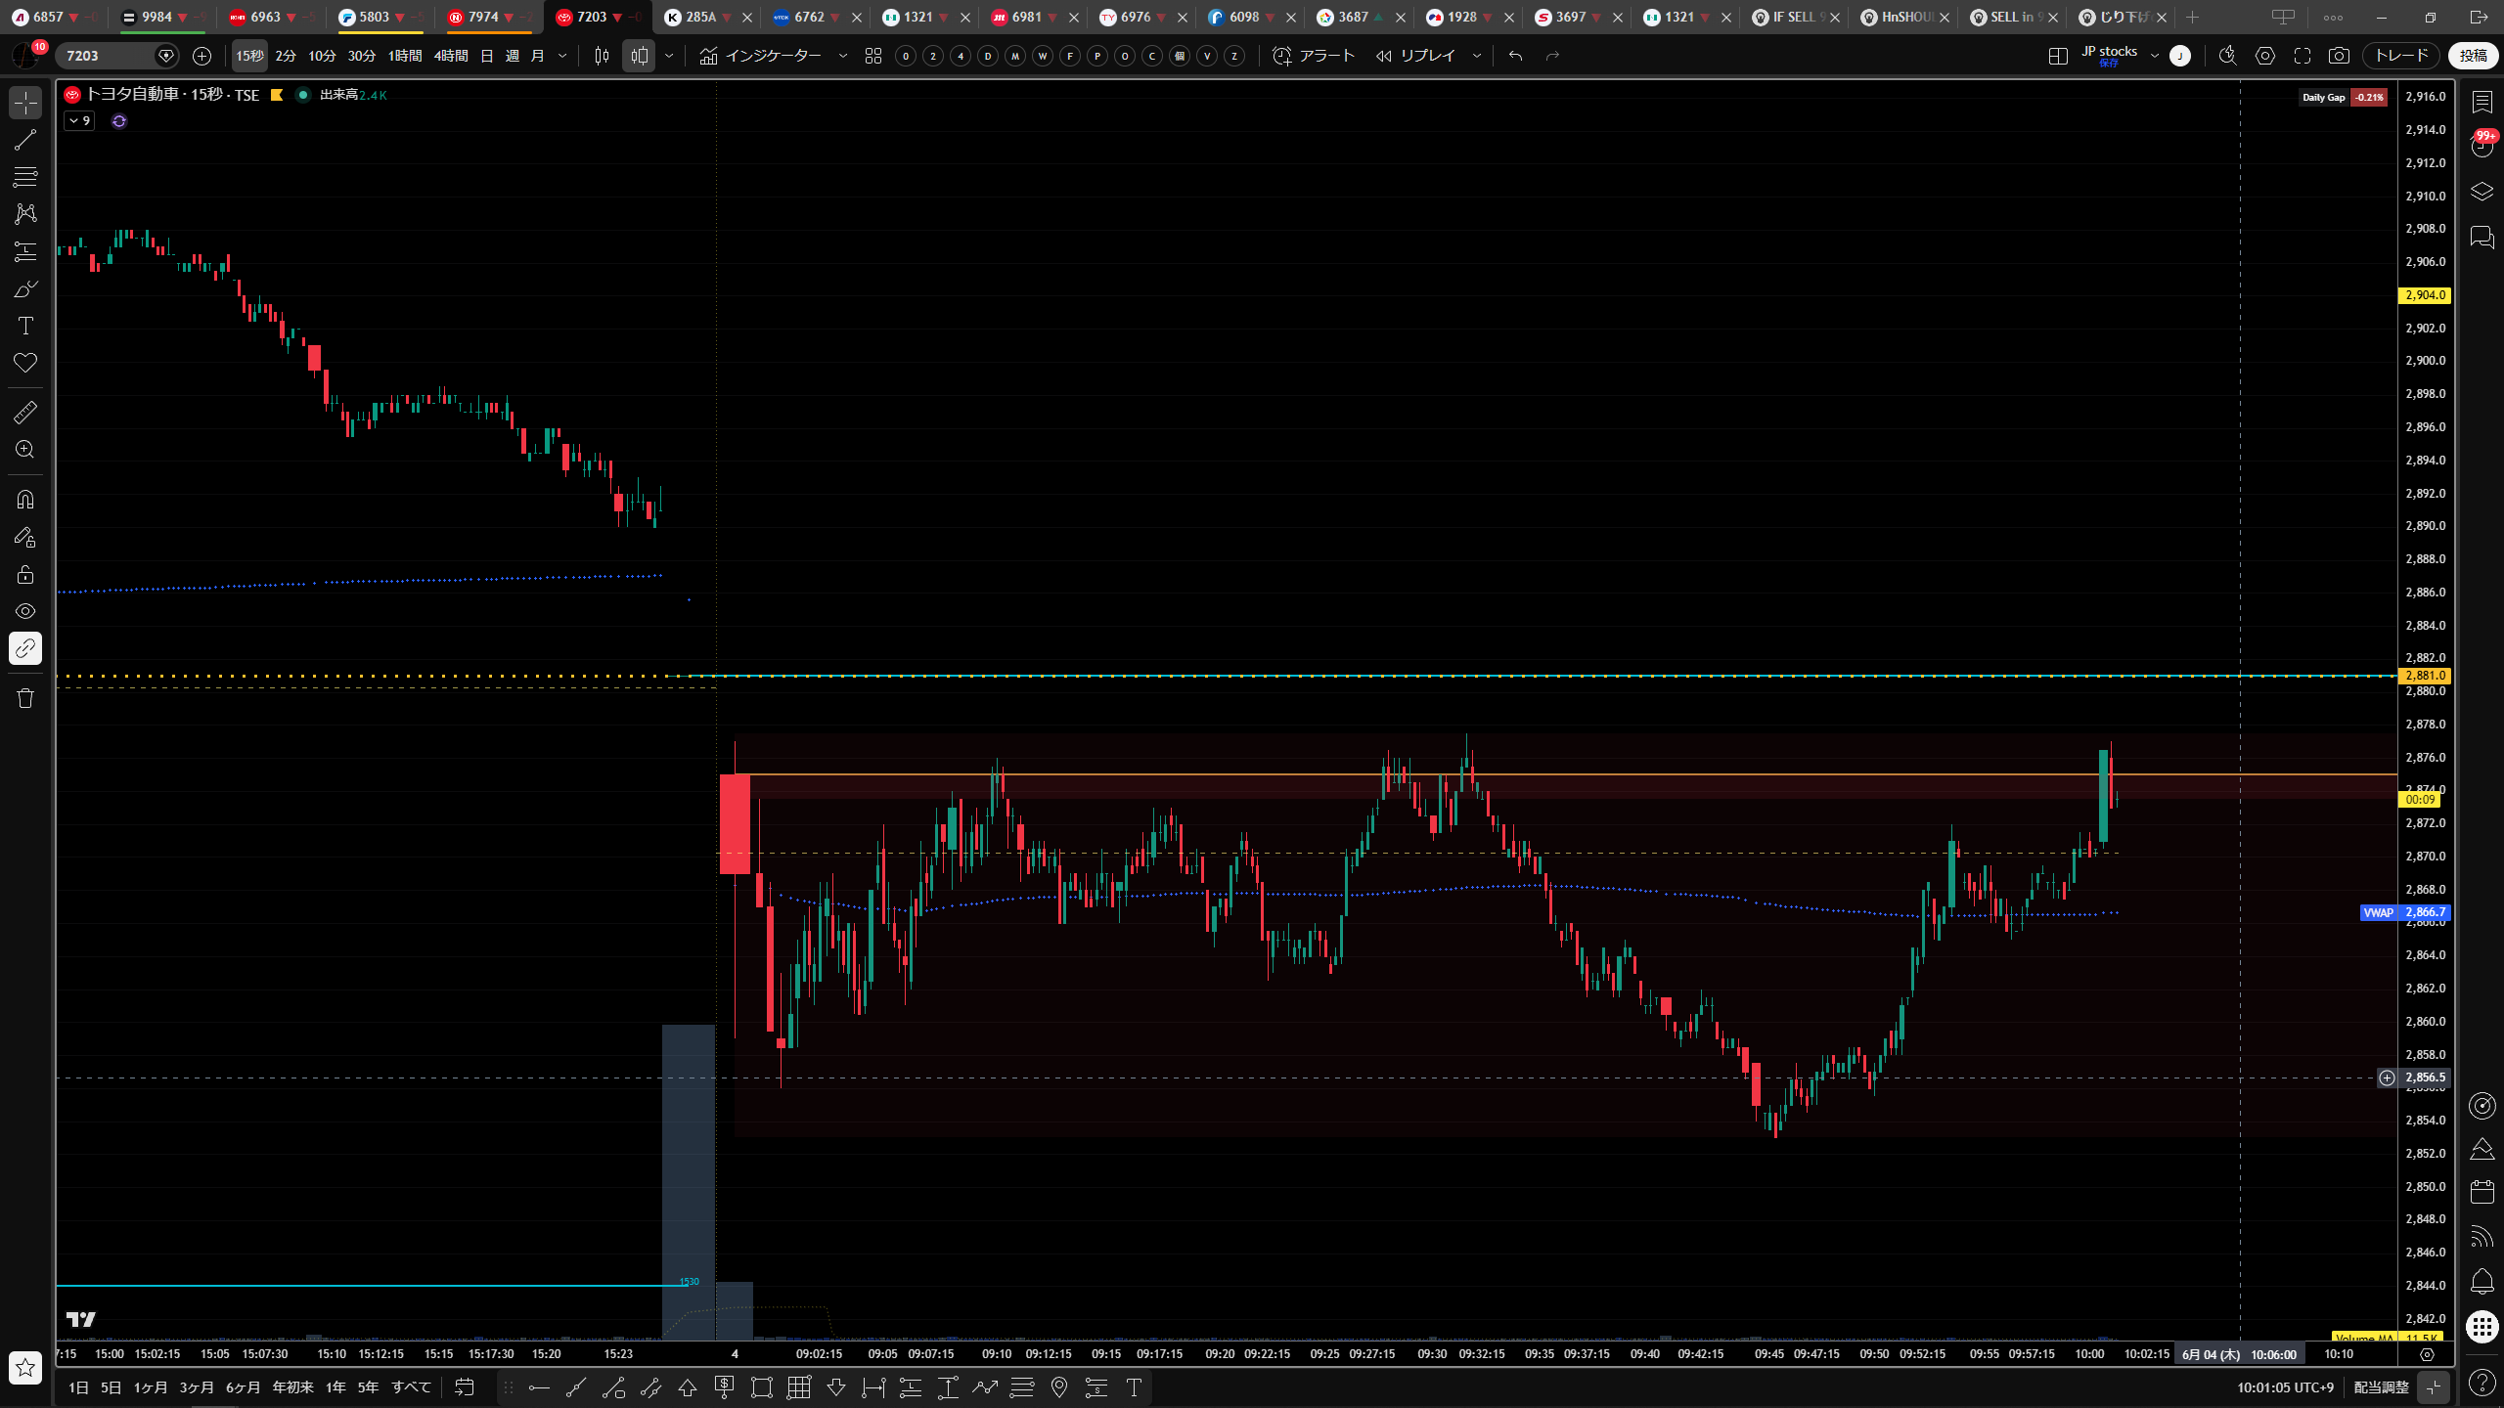This screenshot has height=1408, width=2504.
Task: Activate the zoom-in magnifier tool
Action: point(25,450)
